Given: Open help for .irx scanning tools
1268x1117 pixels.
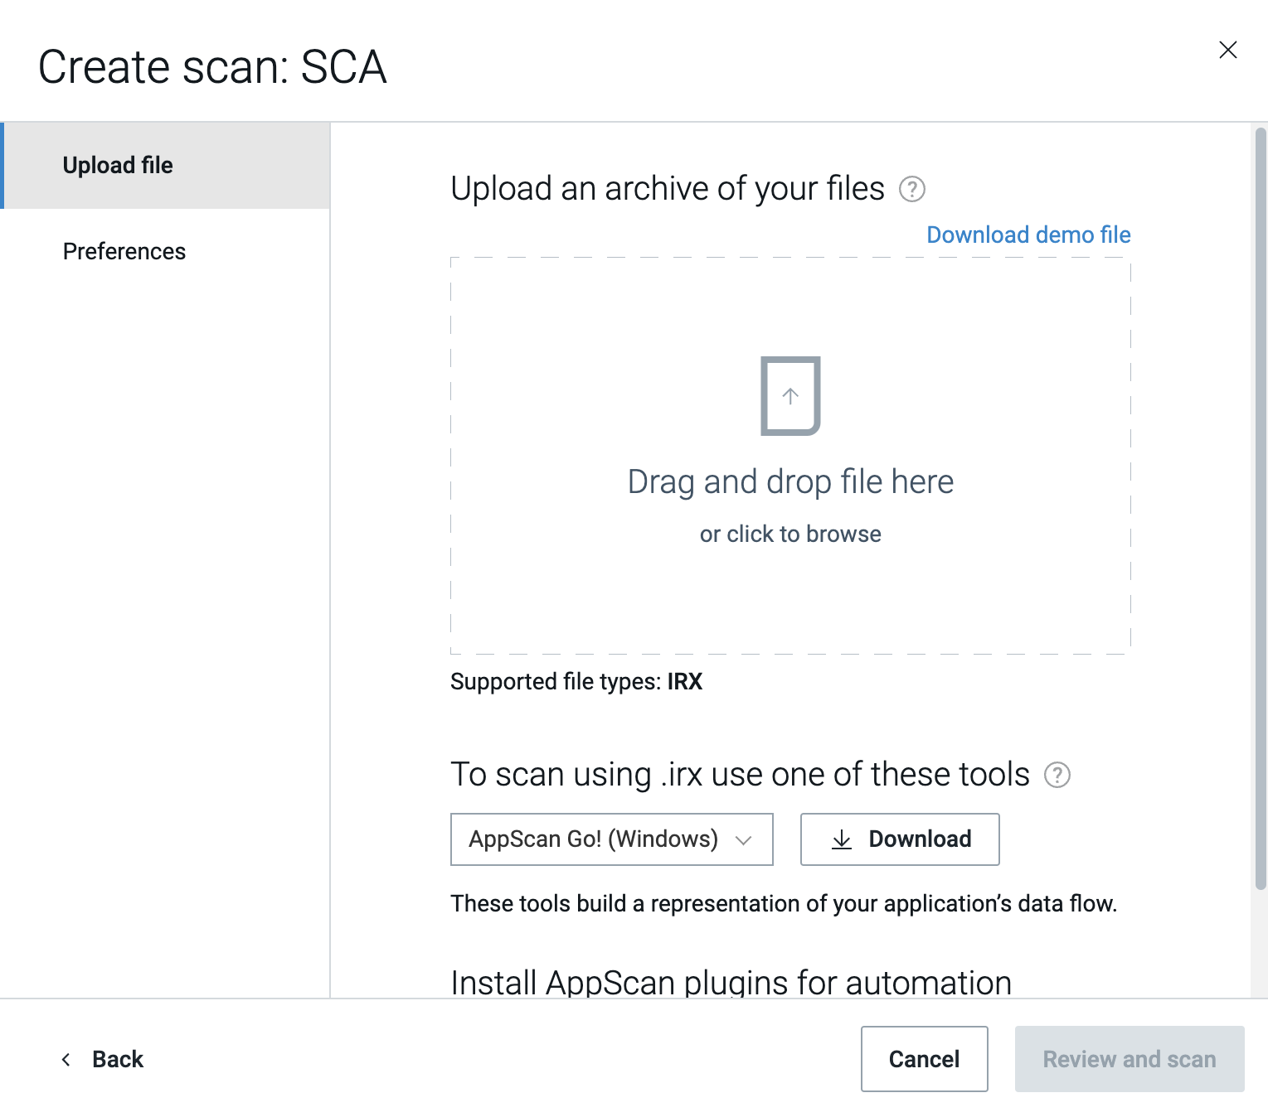Looking at the screenshot, I should point(1057,776).
